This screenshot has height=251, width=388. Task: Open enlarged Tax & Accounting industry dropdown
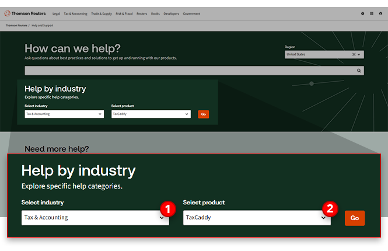pos(95,218)
